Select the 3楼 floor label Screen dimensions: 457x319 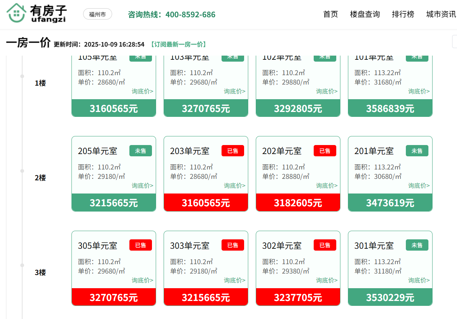(x=40, y=272)
